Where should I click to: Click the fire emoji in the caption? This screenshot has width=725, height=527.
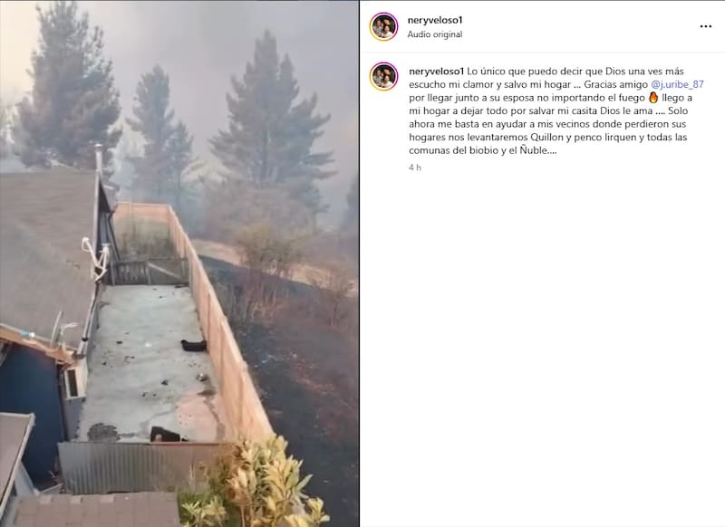[653, 98]
